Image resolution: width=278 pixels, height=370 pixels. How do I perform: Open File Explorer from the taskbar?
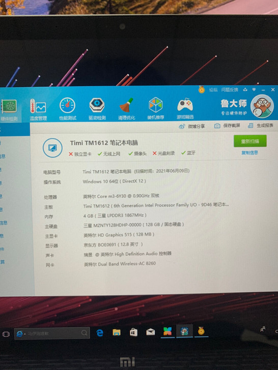[x=117, y=332]
